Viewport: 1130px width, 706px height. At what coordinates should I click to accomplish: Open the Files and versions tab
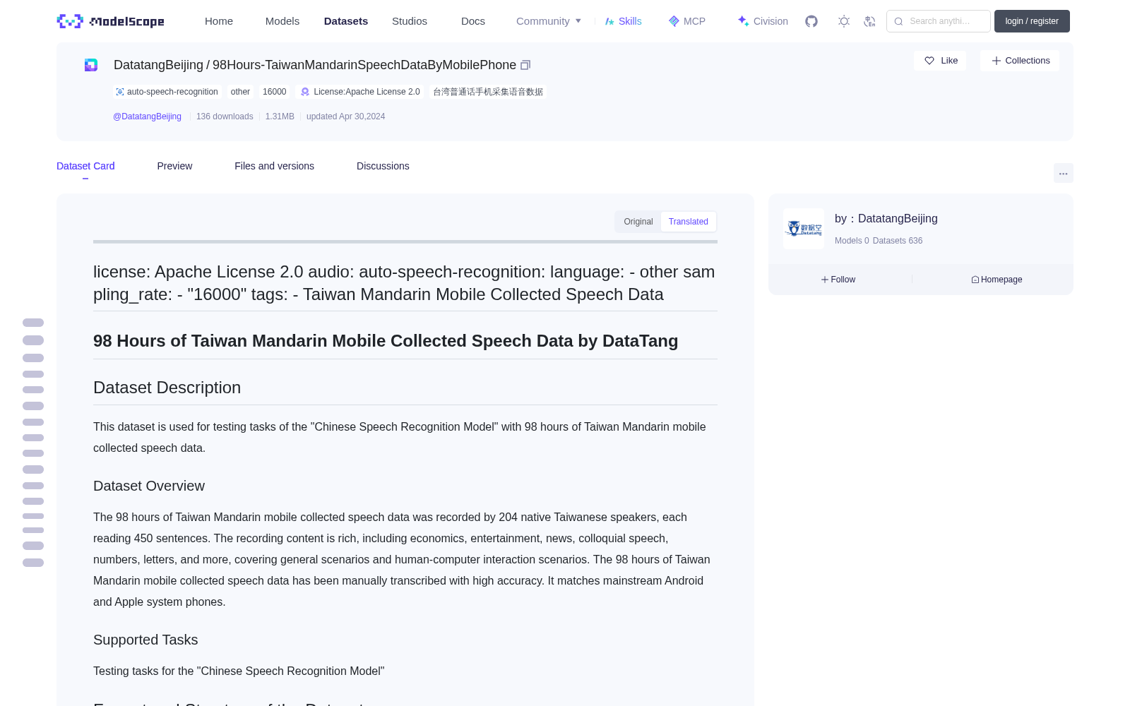(x=274, y=166)
